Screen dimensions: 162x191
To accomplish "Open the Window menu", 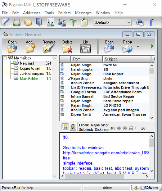I will [x=103, y=13].
